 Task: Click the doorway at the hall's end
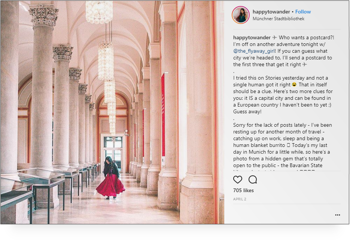(x=113, y=154)
